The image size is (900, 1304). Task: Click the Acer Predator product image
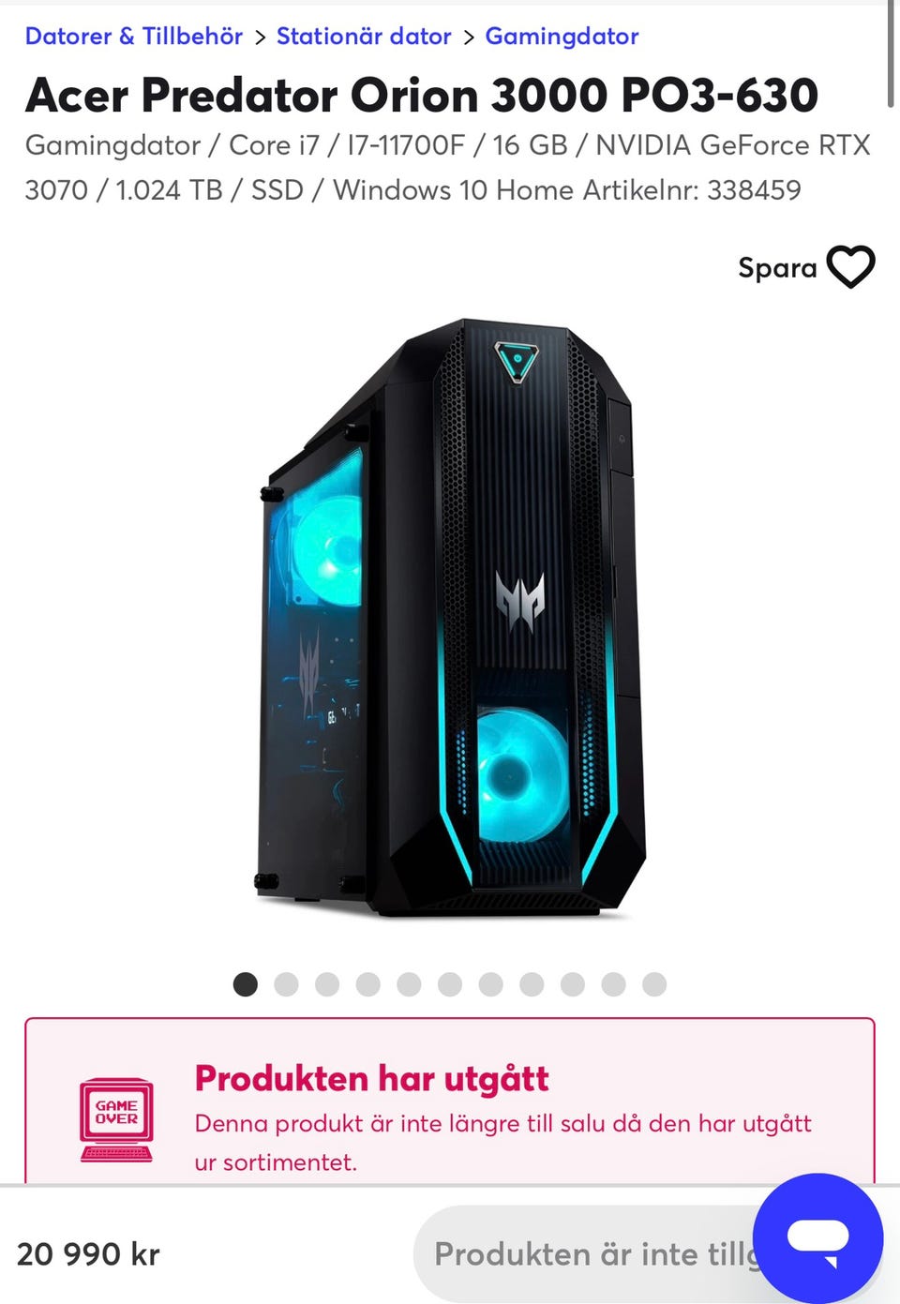[451, 619]
